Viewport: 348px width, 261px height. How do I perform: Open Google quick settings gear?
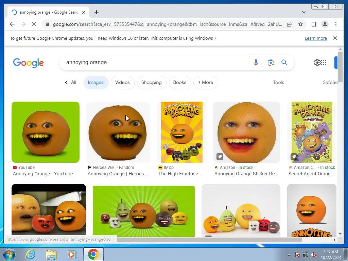317,63
